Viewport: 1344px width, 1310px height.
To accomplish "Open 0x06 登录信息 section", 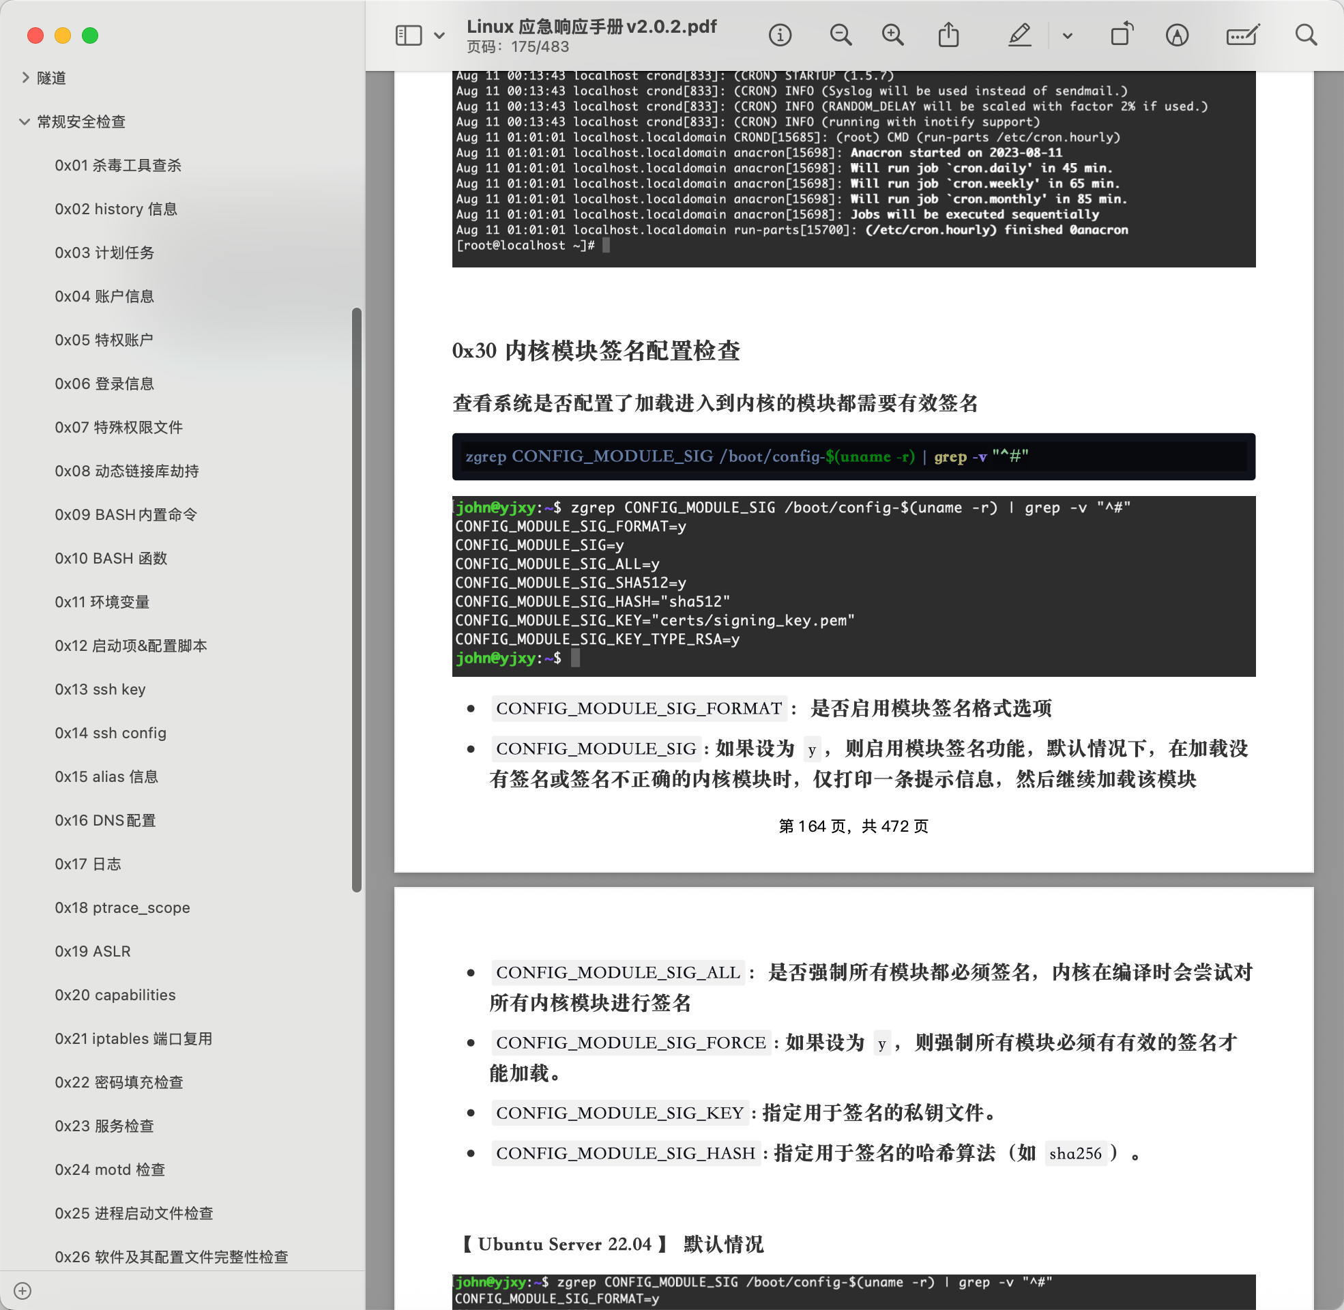I will tap(104, 384).
